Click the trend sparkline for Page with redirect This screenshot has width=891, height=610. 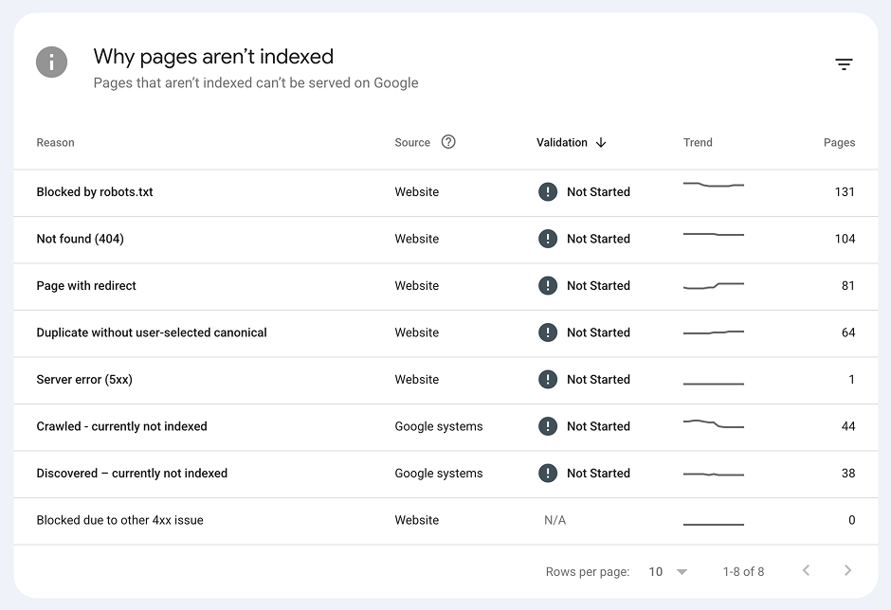713,286
